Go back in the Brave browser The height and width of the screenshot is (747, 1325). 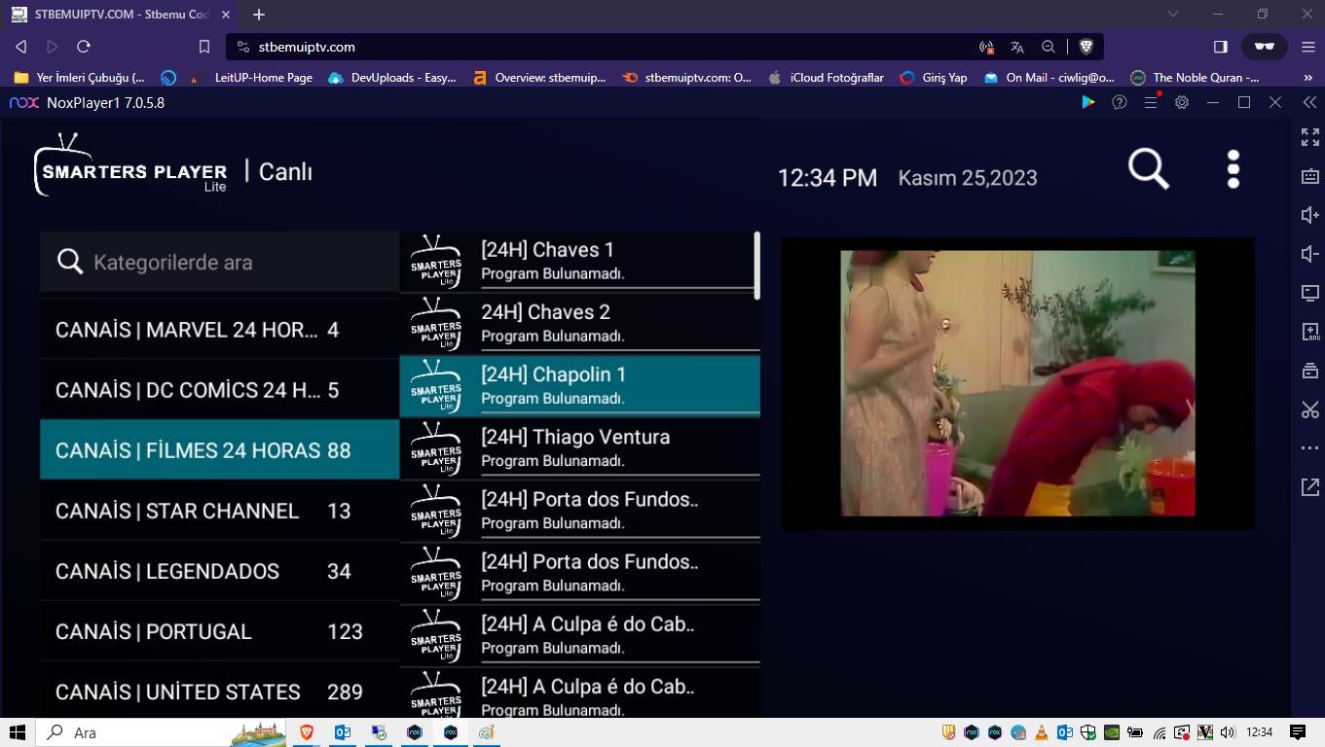[x=21, y=47]
